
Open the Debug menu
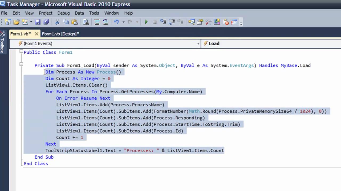[63, 13]
